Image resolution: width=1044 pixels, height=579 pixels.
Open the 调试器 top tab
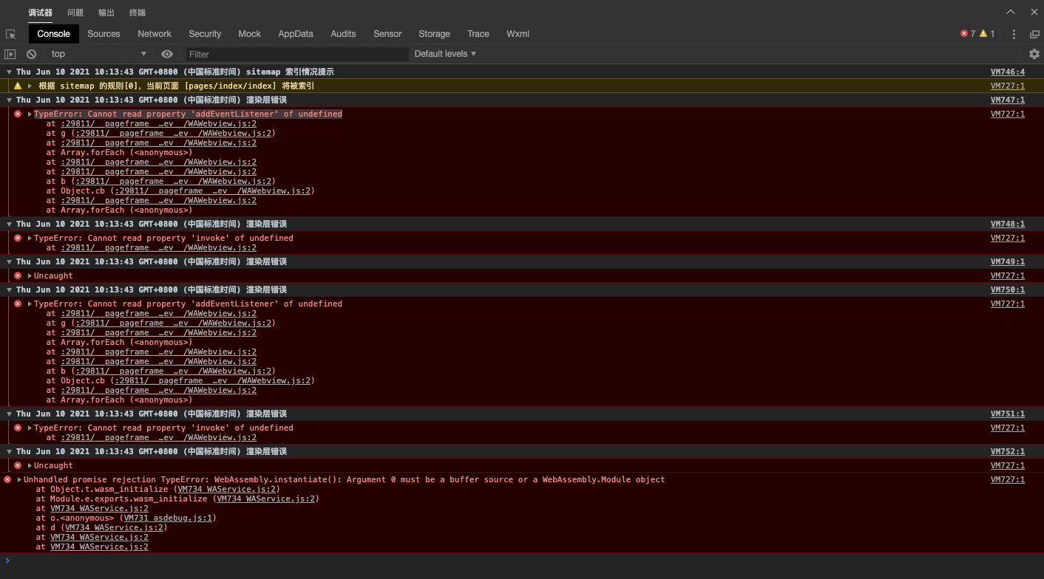pyautogui.click(x=41, y=13)
